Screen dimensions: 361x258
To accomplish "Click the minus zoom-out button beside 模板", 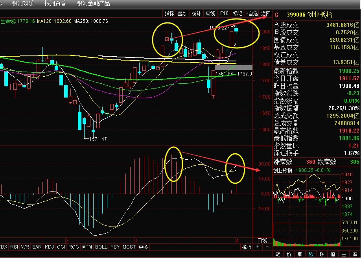I will tap(267, 247).
